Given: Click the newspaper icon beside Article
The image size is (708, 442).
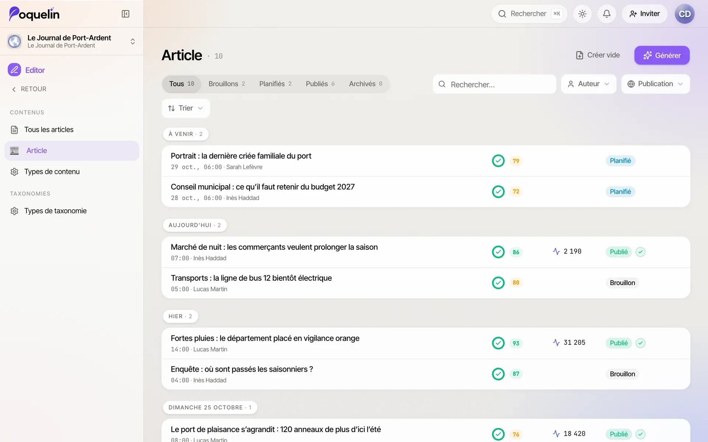Looking at the screenshot, I should pyautogui.click(x=14, y=151).
